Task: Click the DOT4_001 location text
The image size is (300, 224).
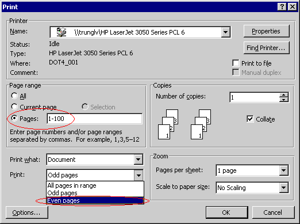Action: pos(63,62)
